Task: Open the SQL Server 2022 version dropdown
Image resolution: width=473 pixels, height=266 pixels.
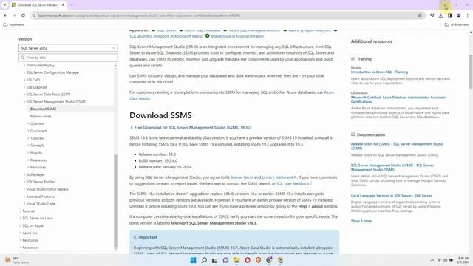Action: pyautogui.click(x=68, y=48)
